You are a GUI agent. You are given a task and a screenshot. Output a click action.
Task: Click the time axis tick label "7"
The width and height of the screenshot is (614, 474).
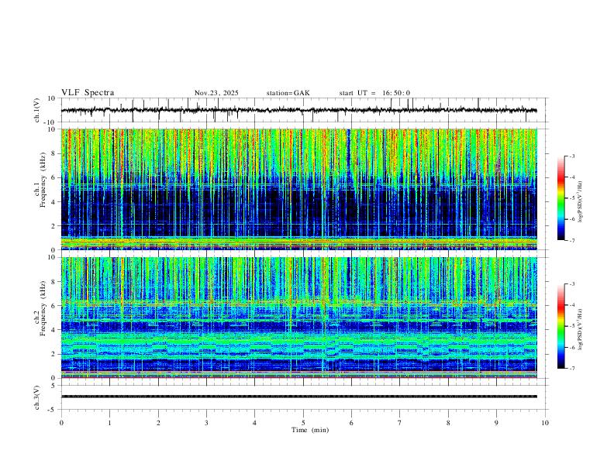[x=400, y=423]
